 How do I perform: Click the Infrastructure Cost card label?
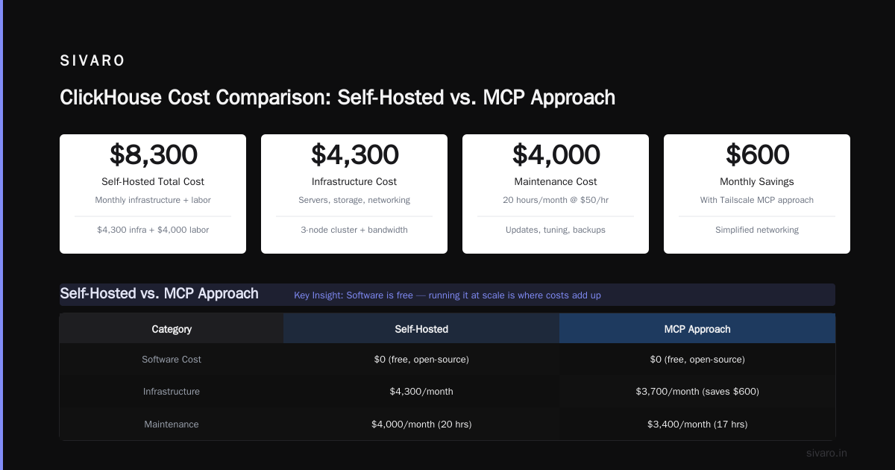pos(354,181)
